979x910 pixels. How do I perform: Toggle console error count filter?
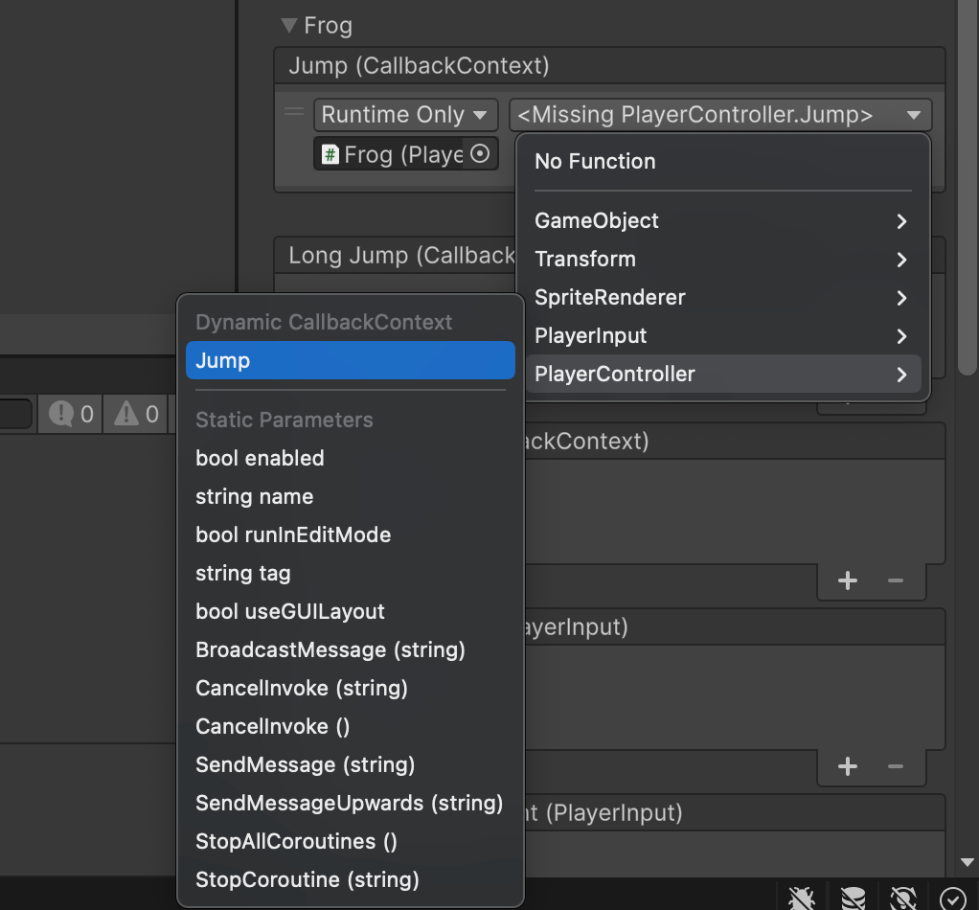(x=71, y=414)
